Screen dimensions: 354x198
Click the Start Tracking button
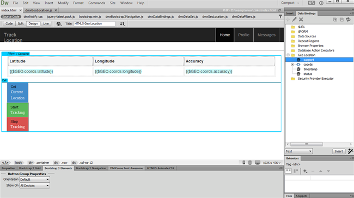pyautogui.click(x=17, y=110)
